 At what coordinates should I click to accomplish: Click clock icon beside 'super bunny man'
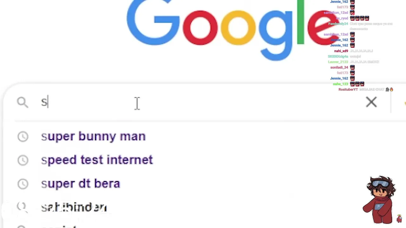click(x=23, y=136)
